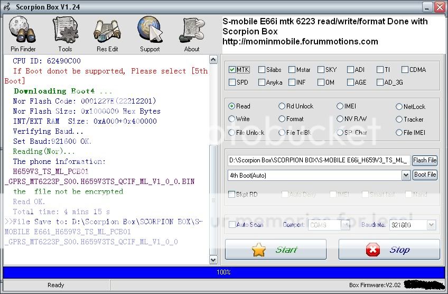
Task: Minimize the Scorpion Box window
Action: click(427, 7)
